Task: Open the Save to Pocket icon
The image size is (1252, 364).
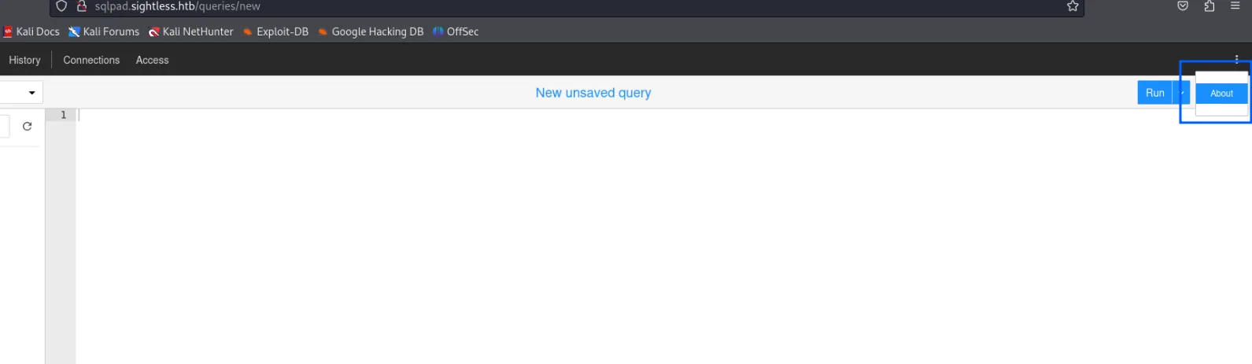Action: (x=1183, y=6)
